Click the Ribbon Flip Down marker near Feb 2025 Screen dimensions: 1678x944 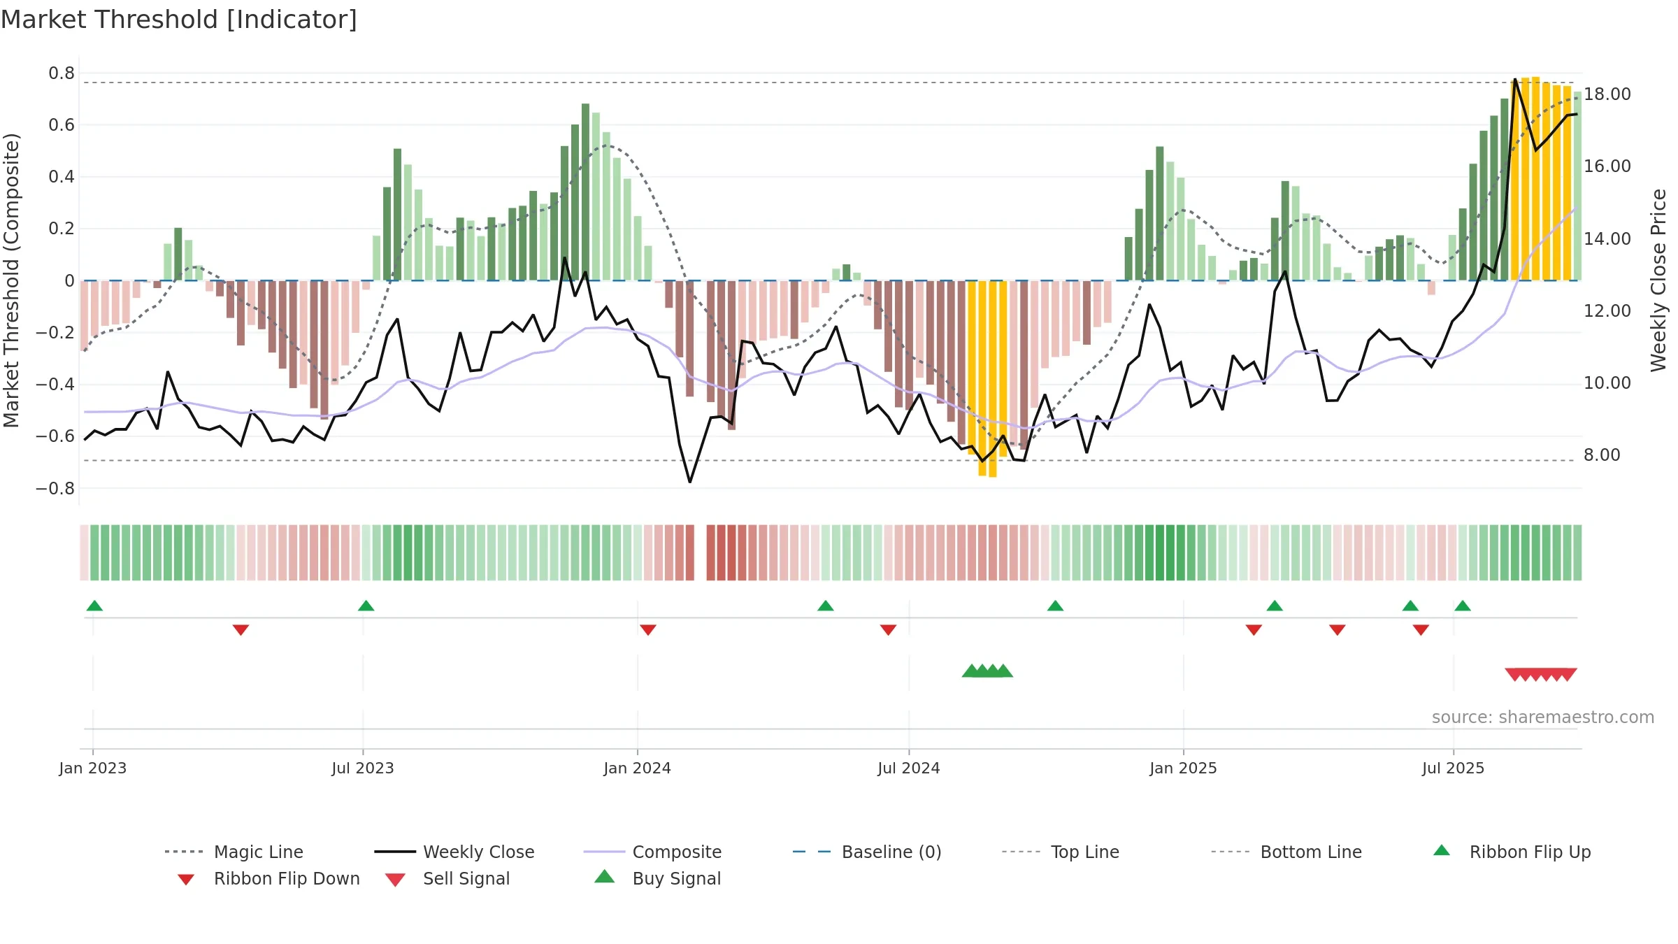1254,630
